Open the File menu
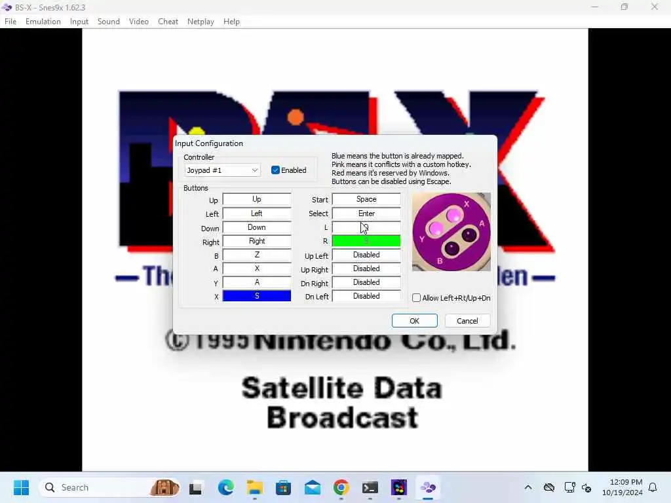 (x=10, y=22)
